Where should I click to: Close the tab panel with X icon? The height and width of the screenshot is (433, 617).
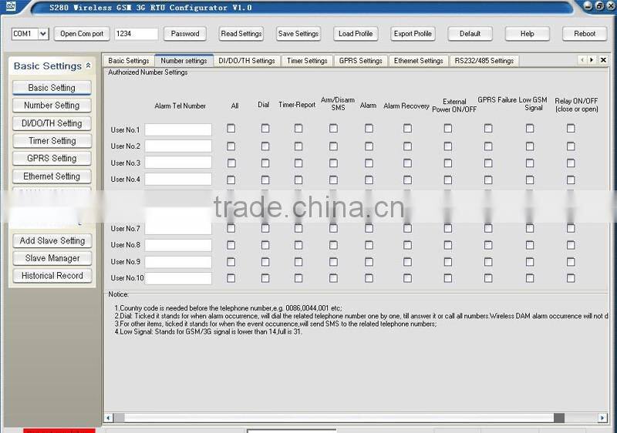click(603, 60)
